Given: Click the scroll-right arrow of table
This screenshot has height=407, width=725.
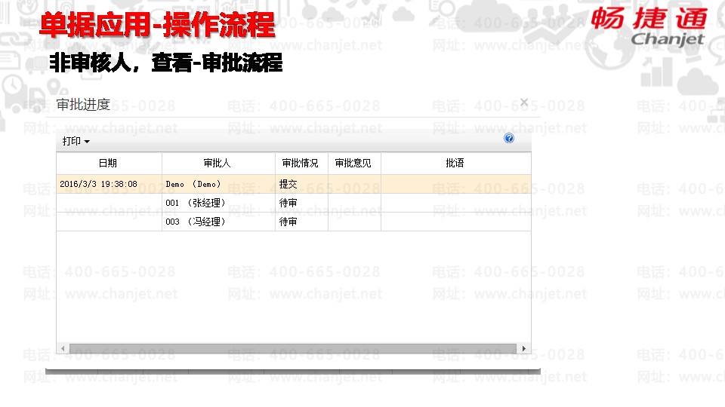Looking at the screenshot, I should (523, 348).
